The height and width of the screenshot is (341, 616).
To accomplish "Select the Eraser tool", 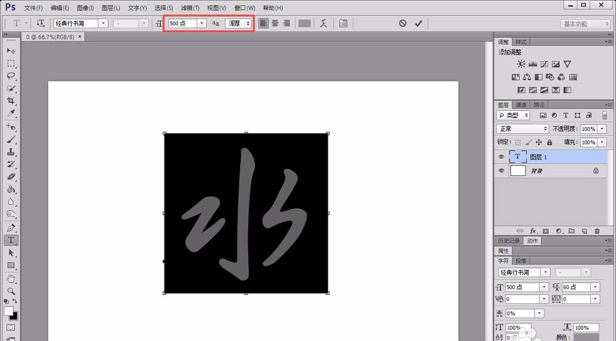I will (11, 177).
